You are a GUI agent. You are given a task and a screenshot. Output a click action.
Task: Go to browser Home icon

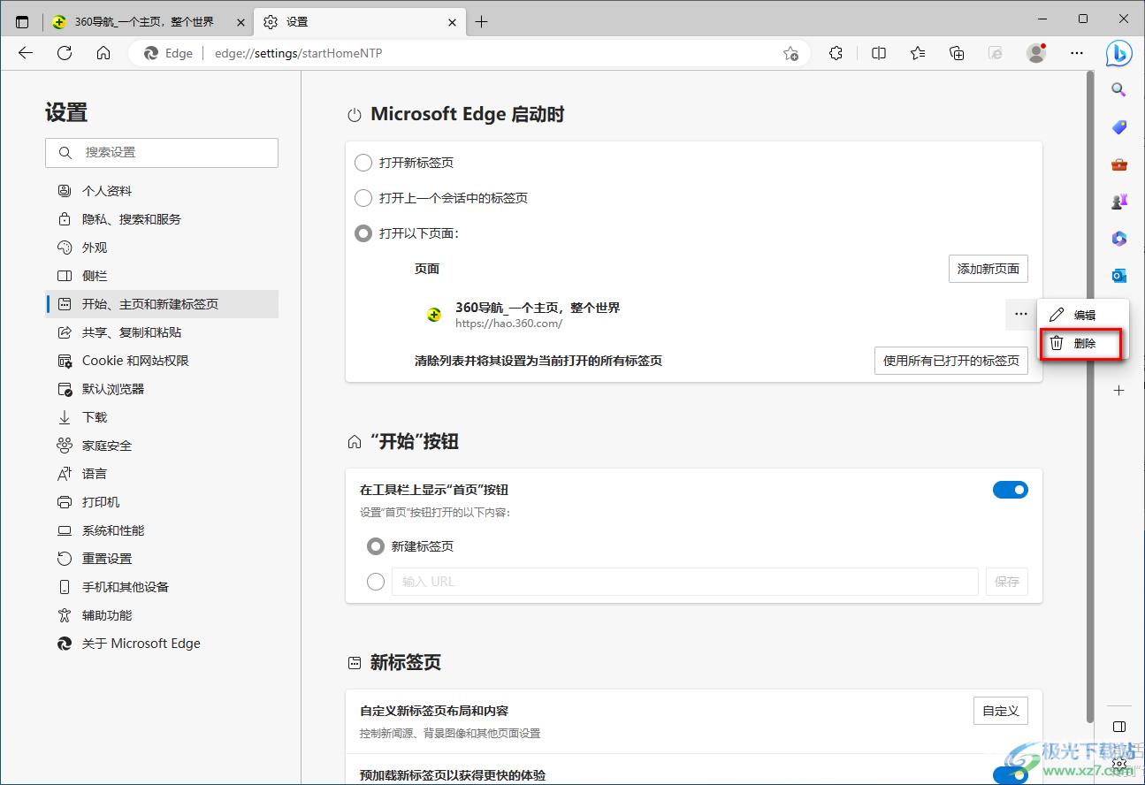pyautogui.click(x=103, y=53)
